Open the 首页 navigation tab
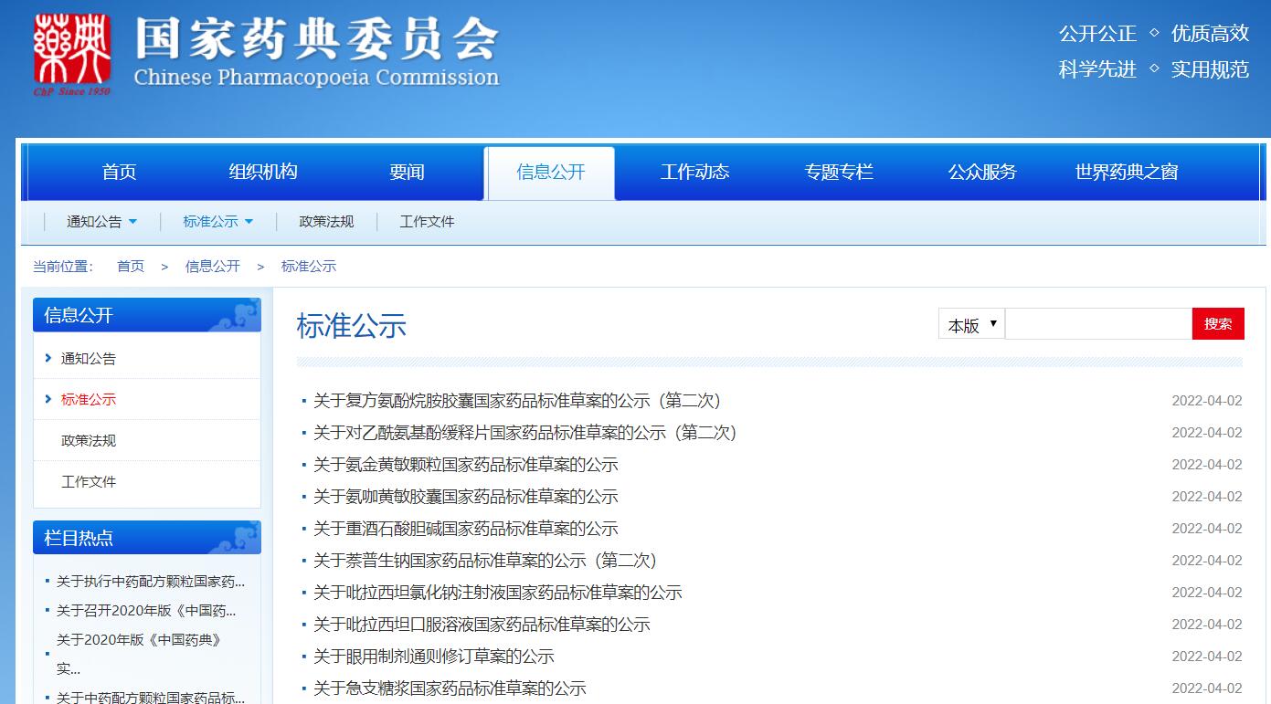The image size is (1271, 704). click(119, 172)
